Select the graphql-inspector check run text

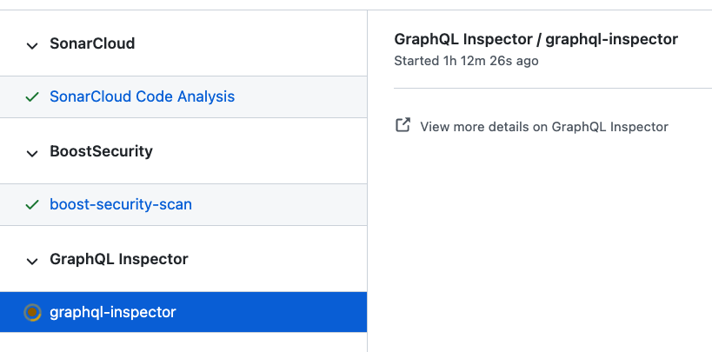click(113, 312)
